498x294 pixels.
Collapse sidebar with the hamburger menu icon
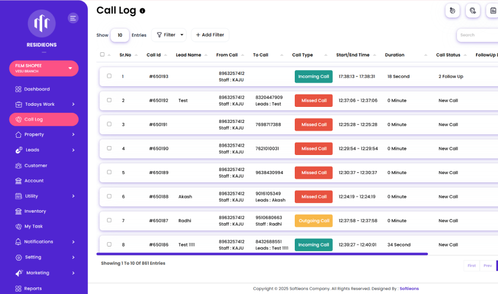(x=73, y=18)
